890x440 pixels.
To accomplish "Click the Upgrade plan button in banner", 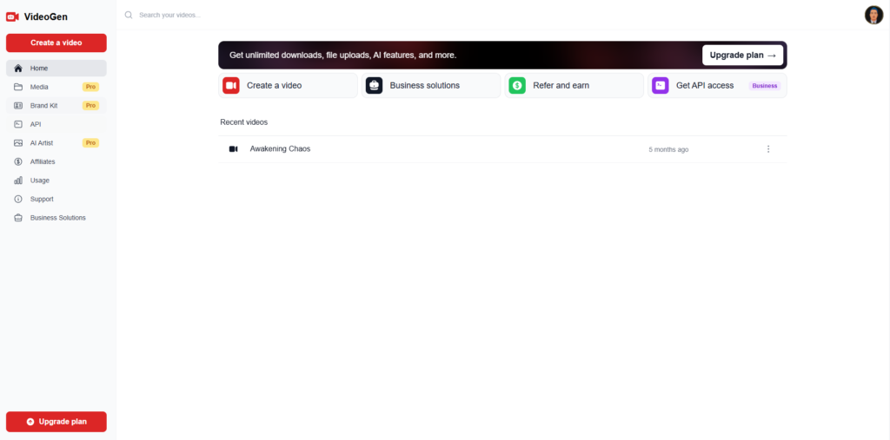I will point(742,55).
